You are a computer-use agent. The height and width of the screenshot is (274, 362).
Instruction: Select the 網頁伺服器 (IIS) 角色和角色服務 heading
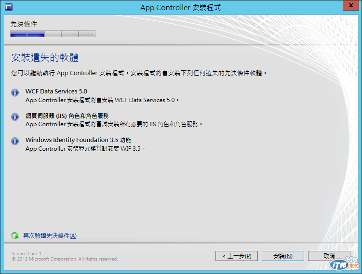(x=67, y=116)
